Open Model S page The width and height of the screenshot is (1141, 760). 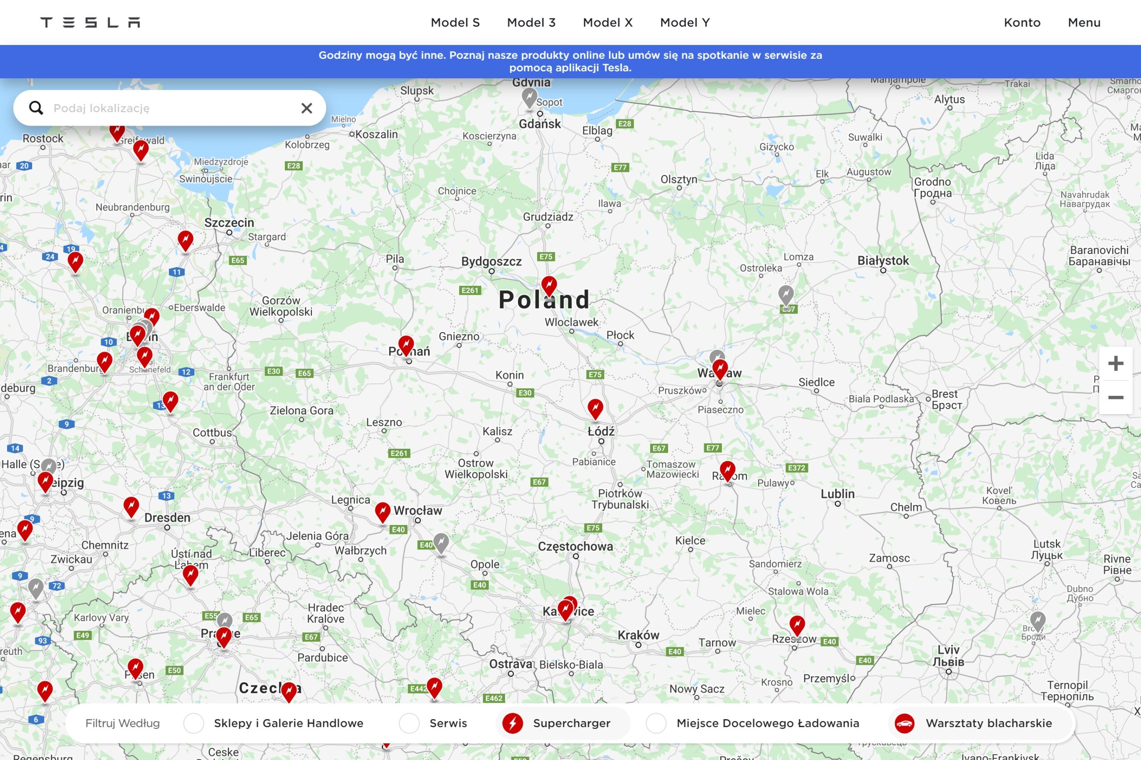tap(455, 22)
